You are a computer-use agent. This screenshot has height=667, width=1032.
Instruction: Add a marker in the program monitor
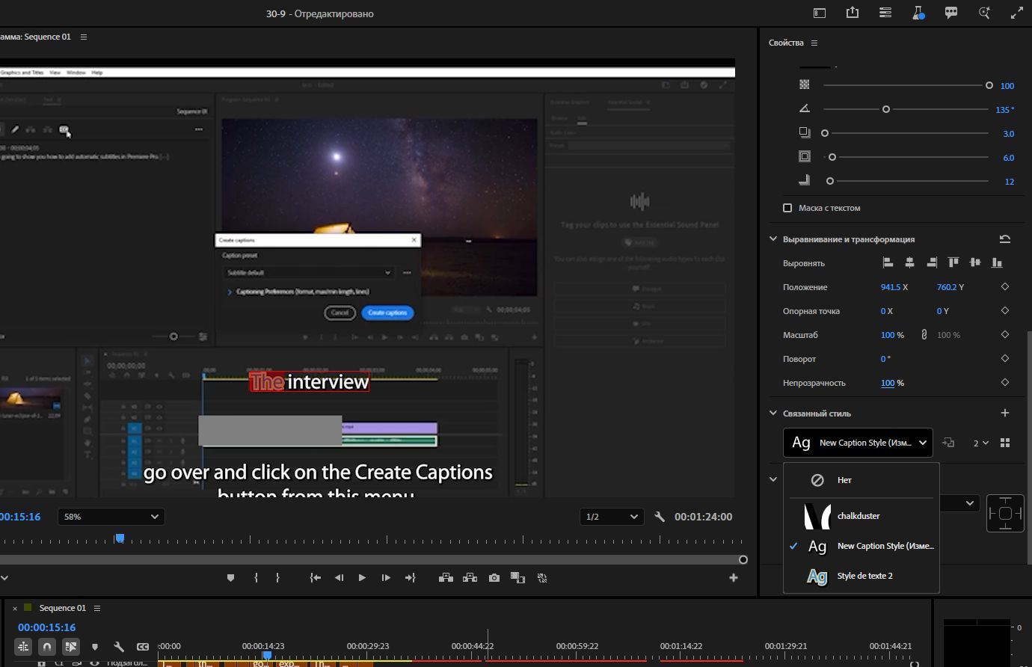click(230, 578)
